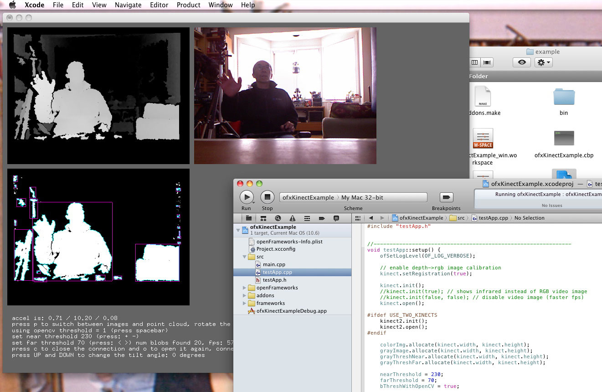Toggle the Breakpoints button in toolbar

(x=446, y=197)
